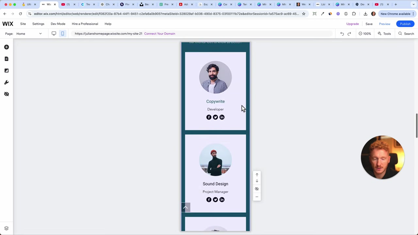This screenshot has height=235, width=418.
Task: Open the Mobile Background panel icon
Action: click(x=7, y=70)
